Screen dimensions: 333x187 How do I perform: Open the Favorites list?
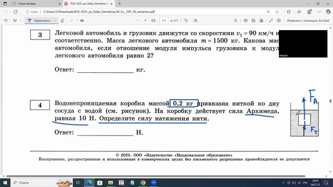(x=299, y=12)
